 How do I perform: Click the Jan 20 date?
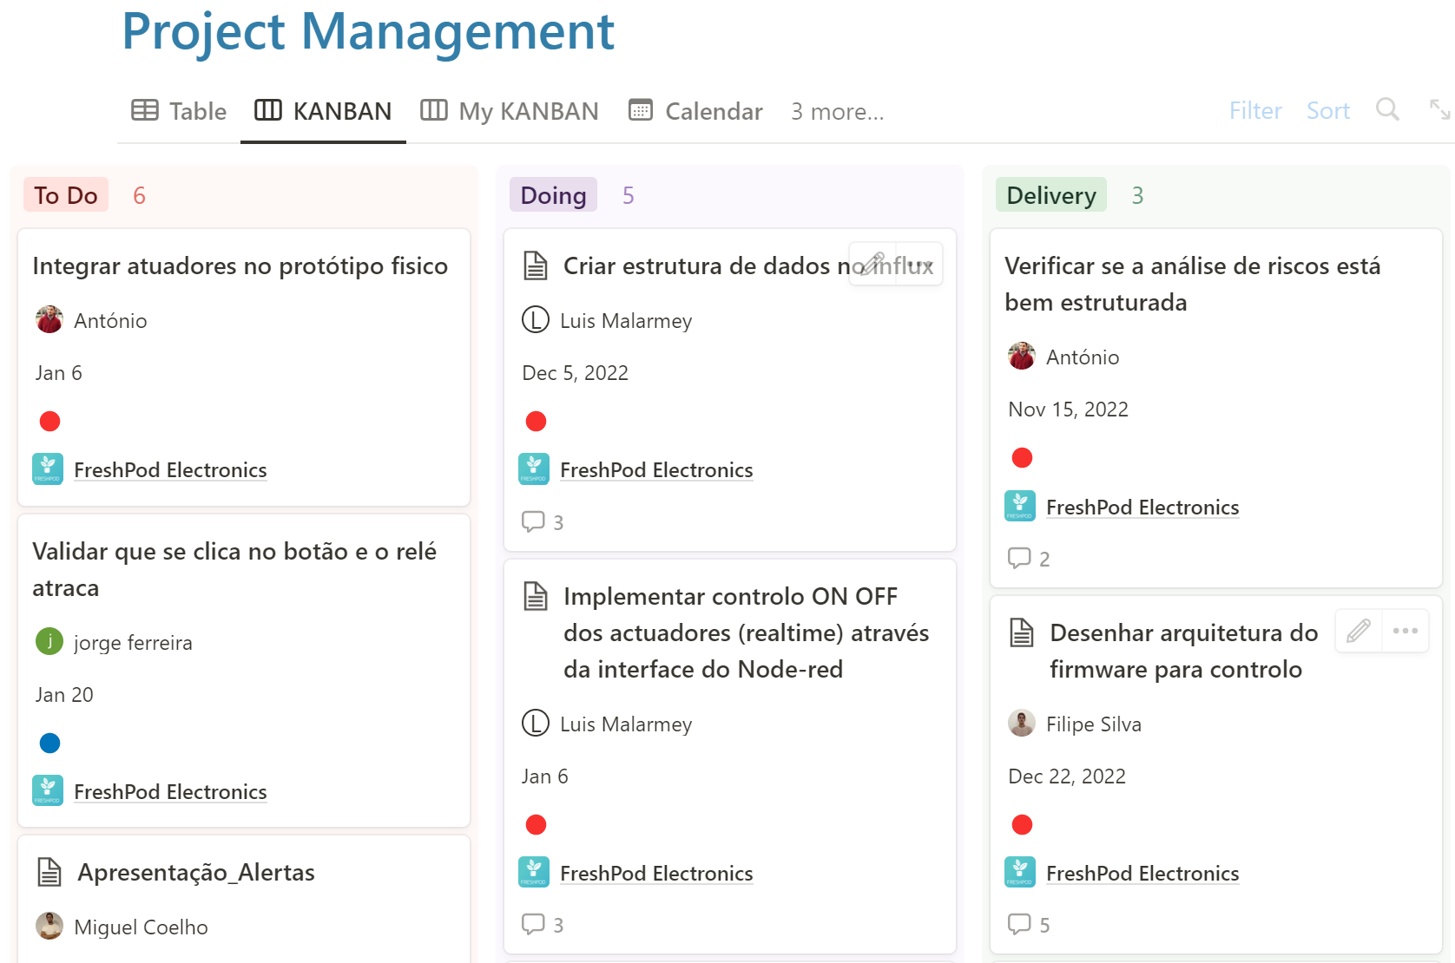(64, 695)
